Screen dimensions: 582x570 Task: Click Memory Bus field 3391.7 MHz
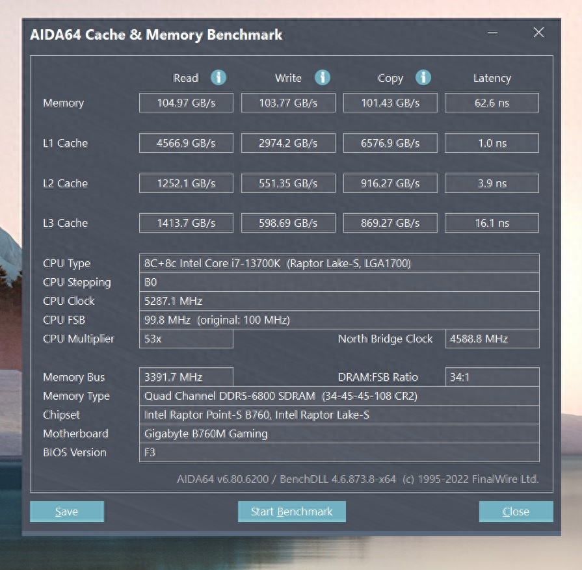coord(187,377)
